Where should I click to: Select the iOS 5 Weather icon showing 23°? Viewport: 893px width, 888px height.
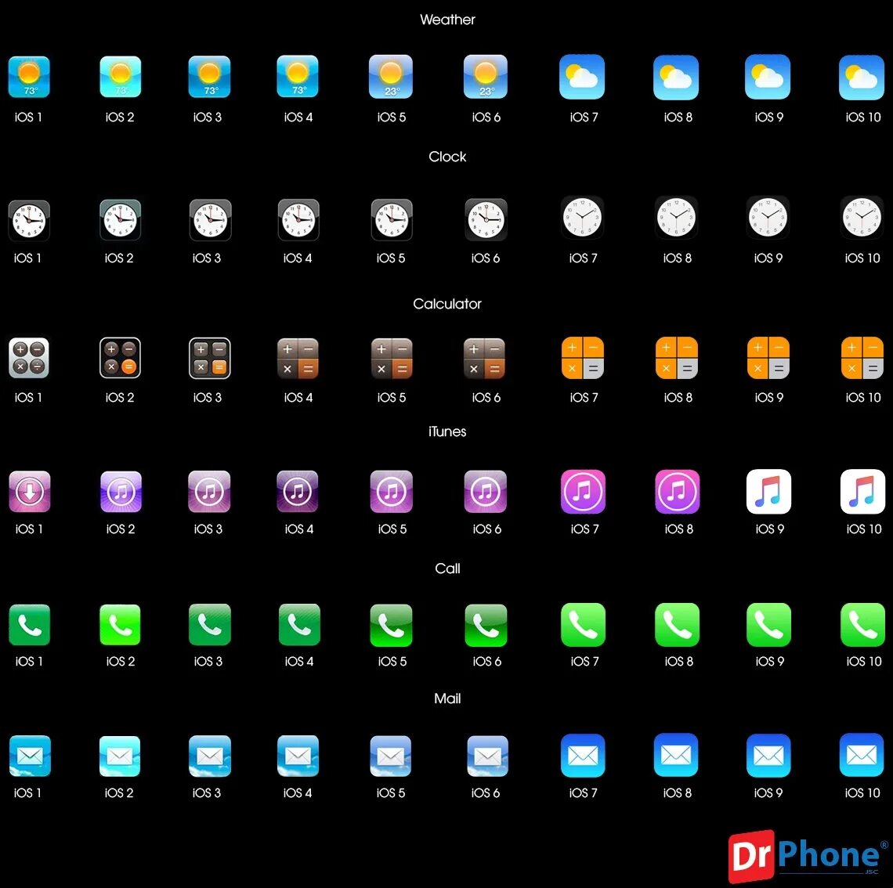391,77
